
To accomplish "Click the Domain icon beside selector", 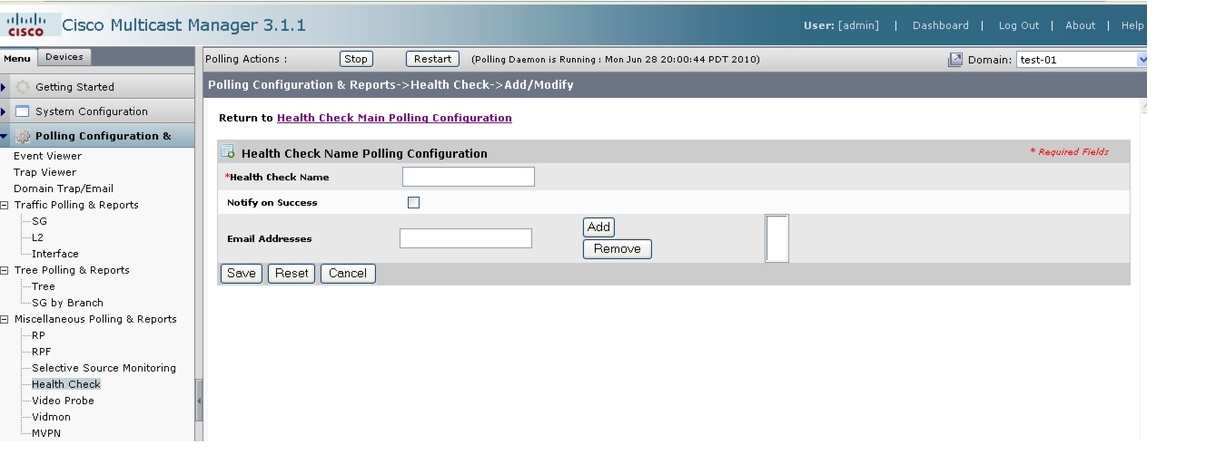I will [x=955, y=60].
